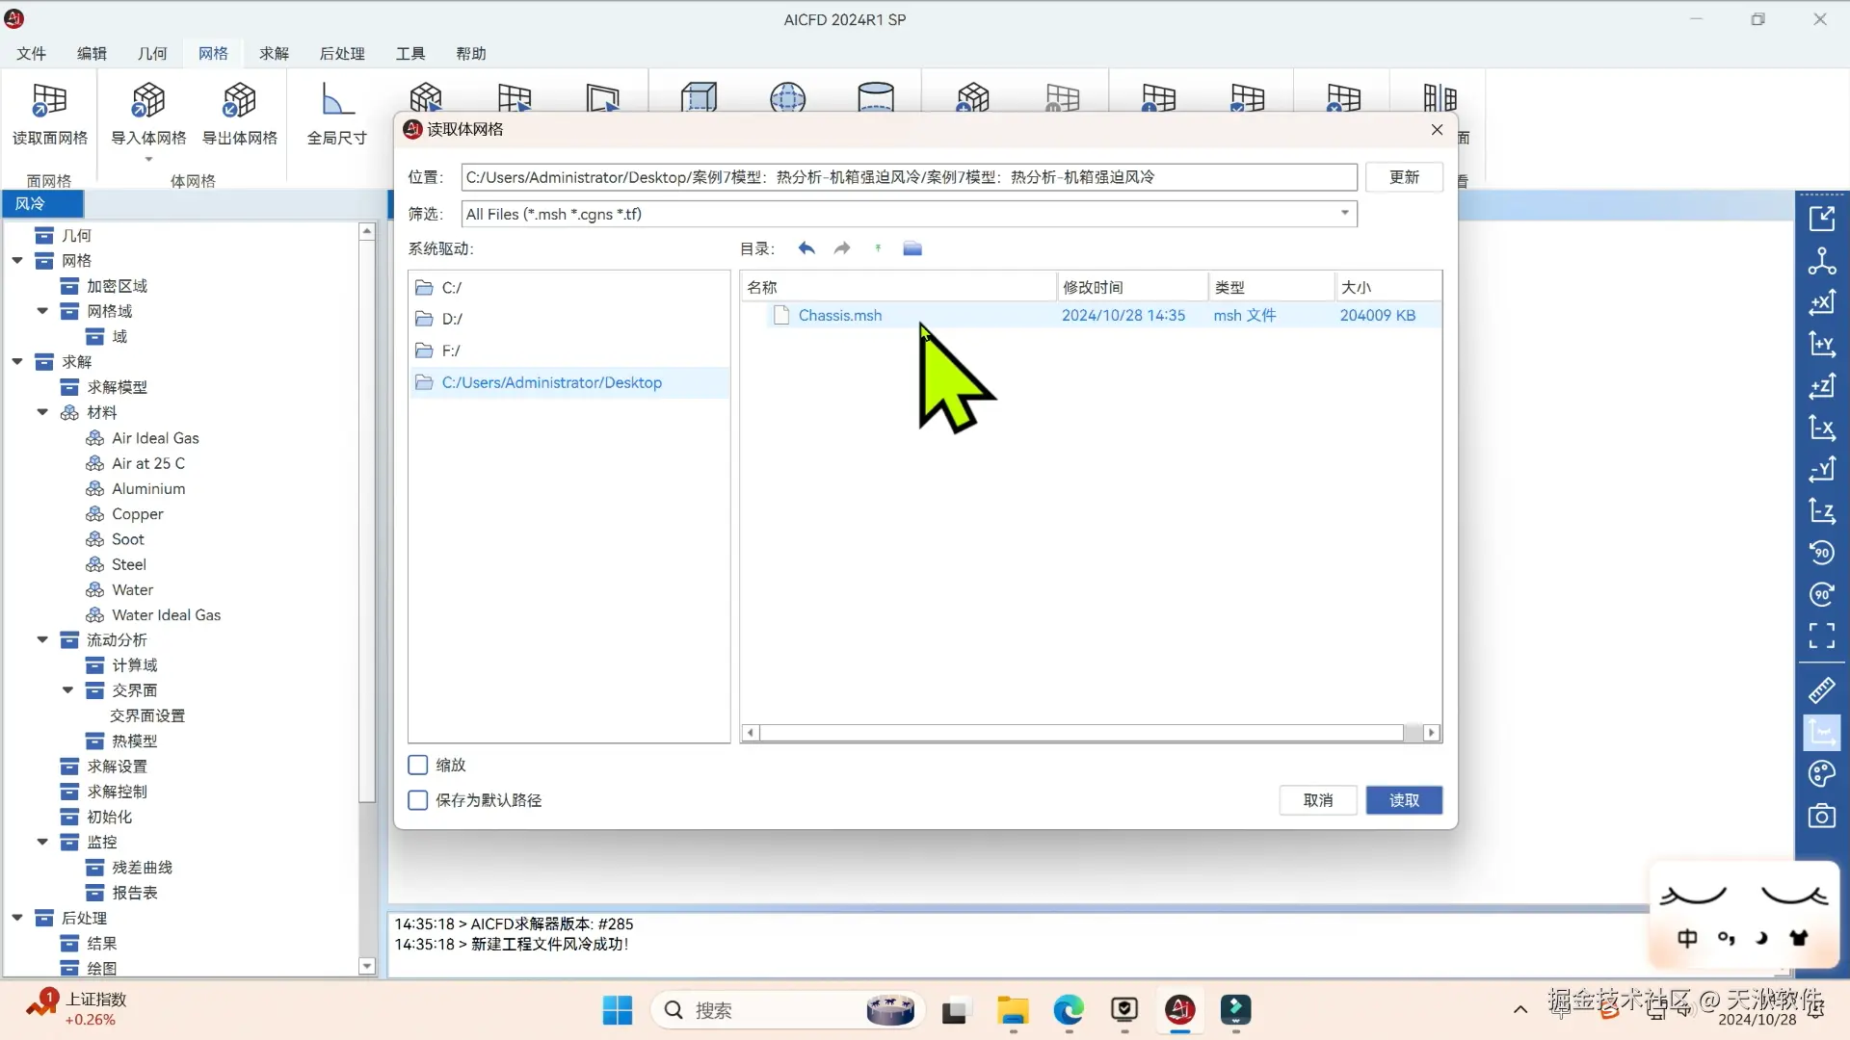Click the export volume mesh icon

click(x=239, y=100)
